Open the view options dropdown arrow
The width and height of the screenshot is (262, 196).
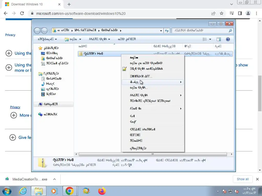pyautogui.click(x=210, y=39)
